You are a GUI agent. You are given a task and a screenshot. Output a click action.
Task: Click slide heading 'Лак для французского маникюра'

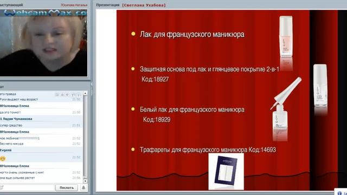click(192, 35)
